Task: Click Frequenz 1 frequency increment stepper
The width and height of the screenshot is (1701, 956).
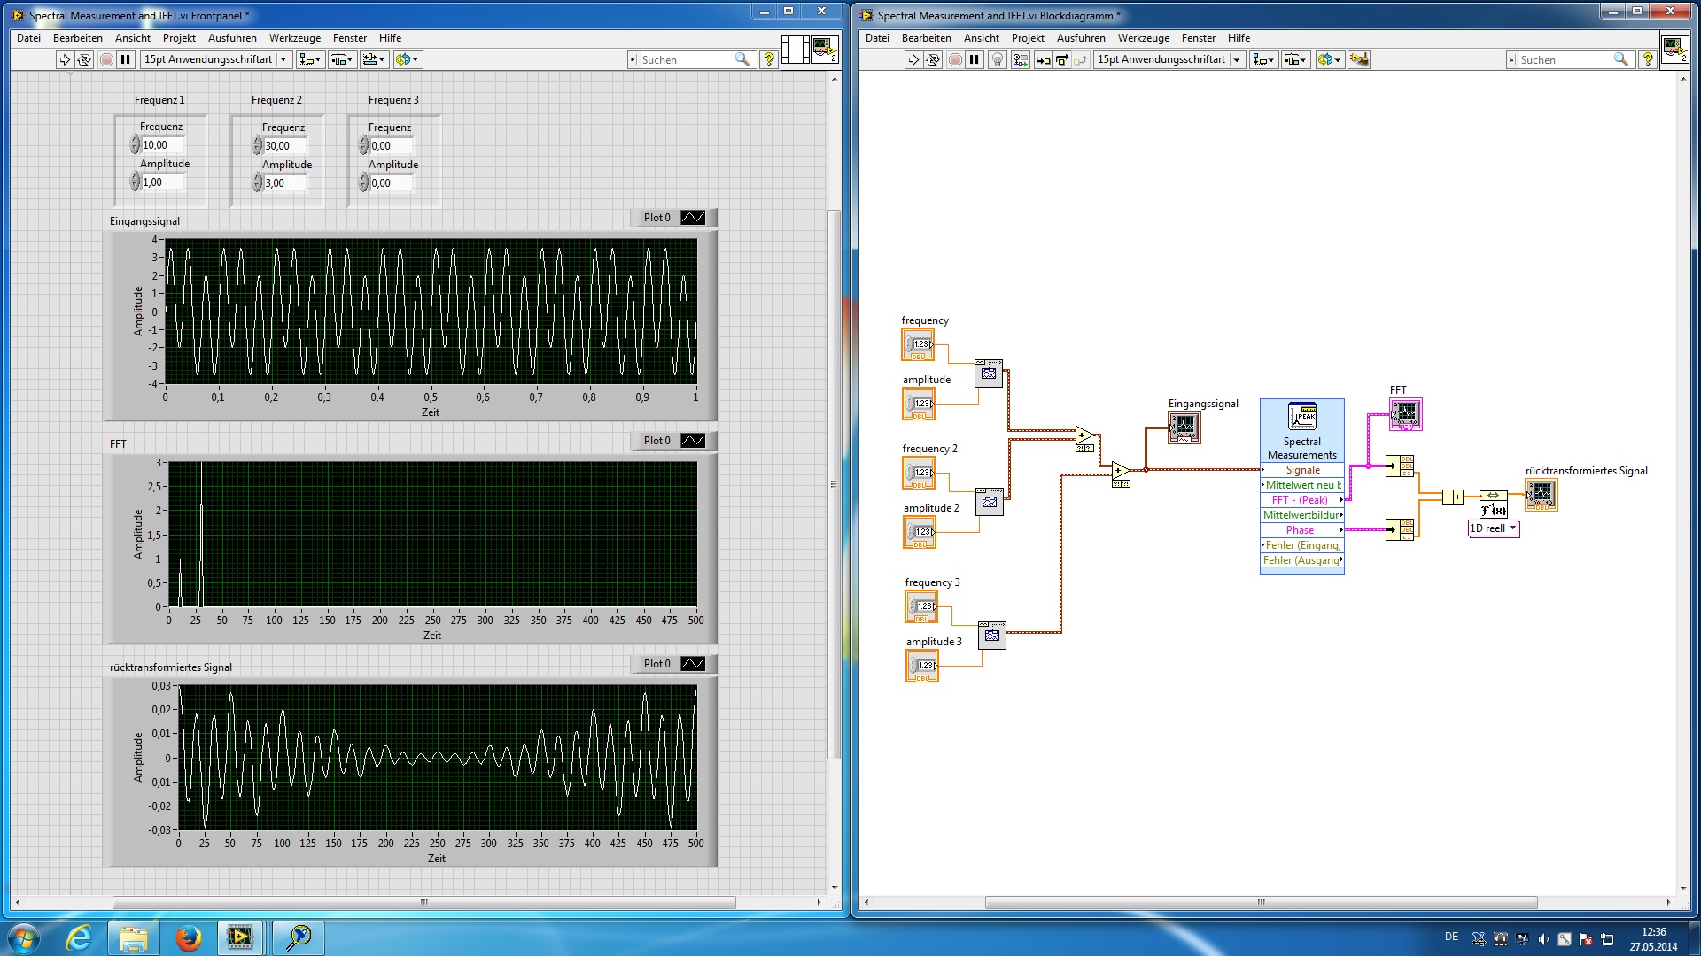Action: click(136, 141)
